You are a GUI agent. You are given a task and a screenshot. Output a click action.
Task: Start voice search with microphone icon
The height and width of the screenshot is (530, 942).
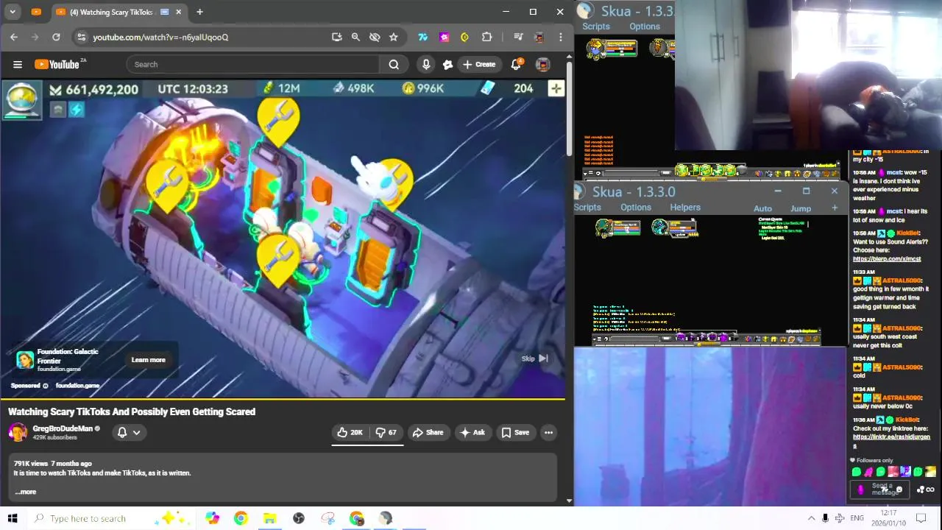425,64
